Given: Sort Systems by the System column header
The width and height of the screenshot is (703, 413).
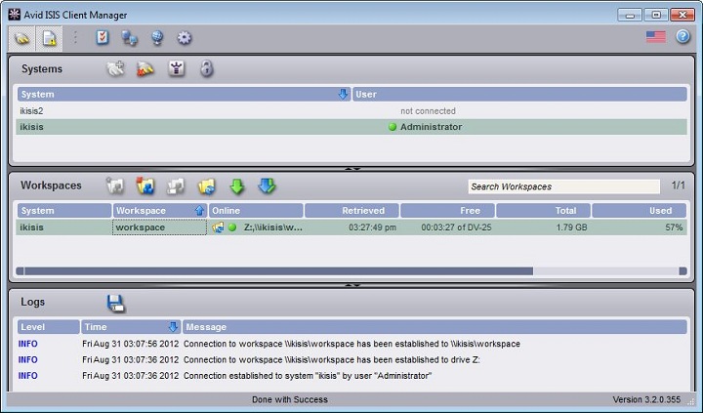Looking at the screenshot, I should click(x=185, y=94).
